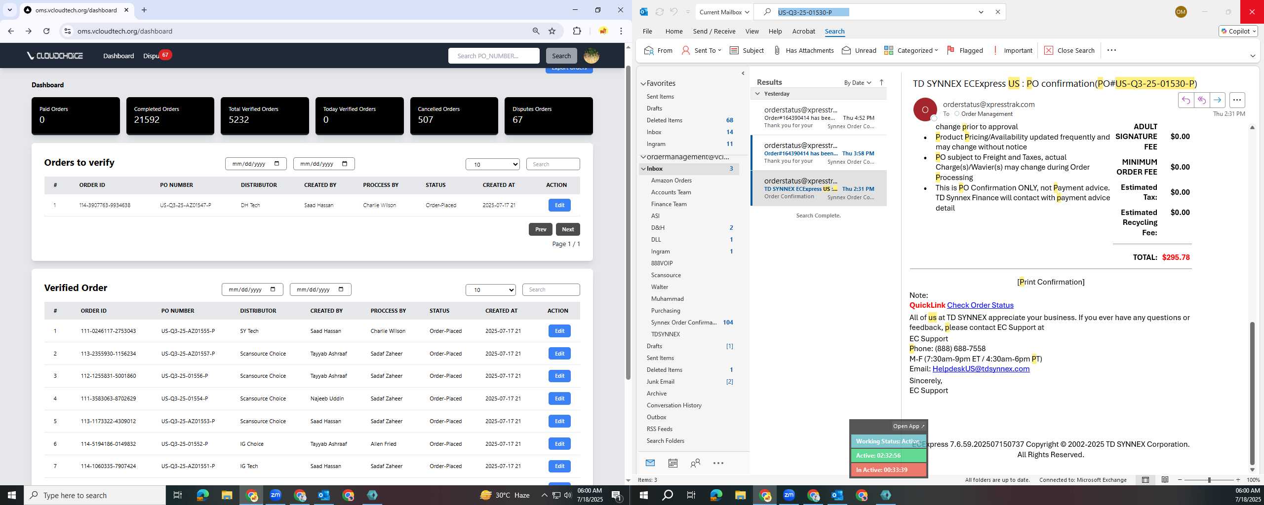
Task: Open more actions ellipsis on email header
Action: click(x=1237, y=100)
